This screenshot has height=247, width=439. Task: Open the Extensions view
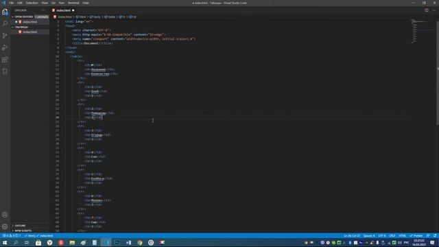[5, 60]
